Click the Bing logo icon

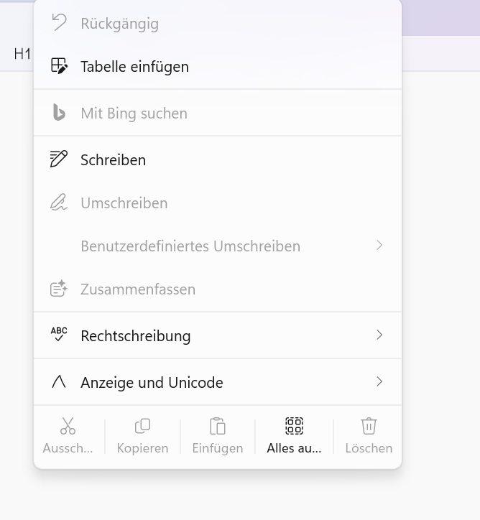pos(59,113)
